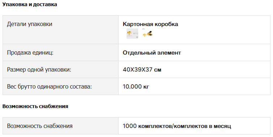The width and height of the screenshot is (273, 137).
Task: Select the "Картонная коробка" value text
Action: tap(150, 24)
